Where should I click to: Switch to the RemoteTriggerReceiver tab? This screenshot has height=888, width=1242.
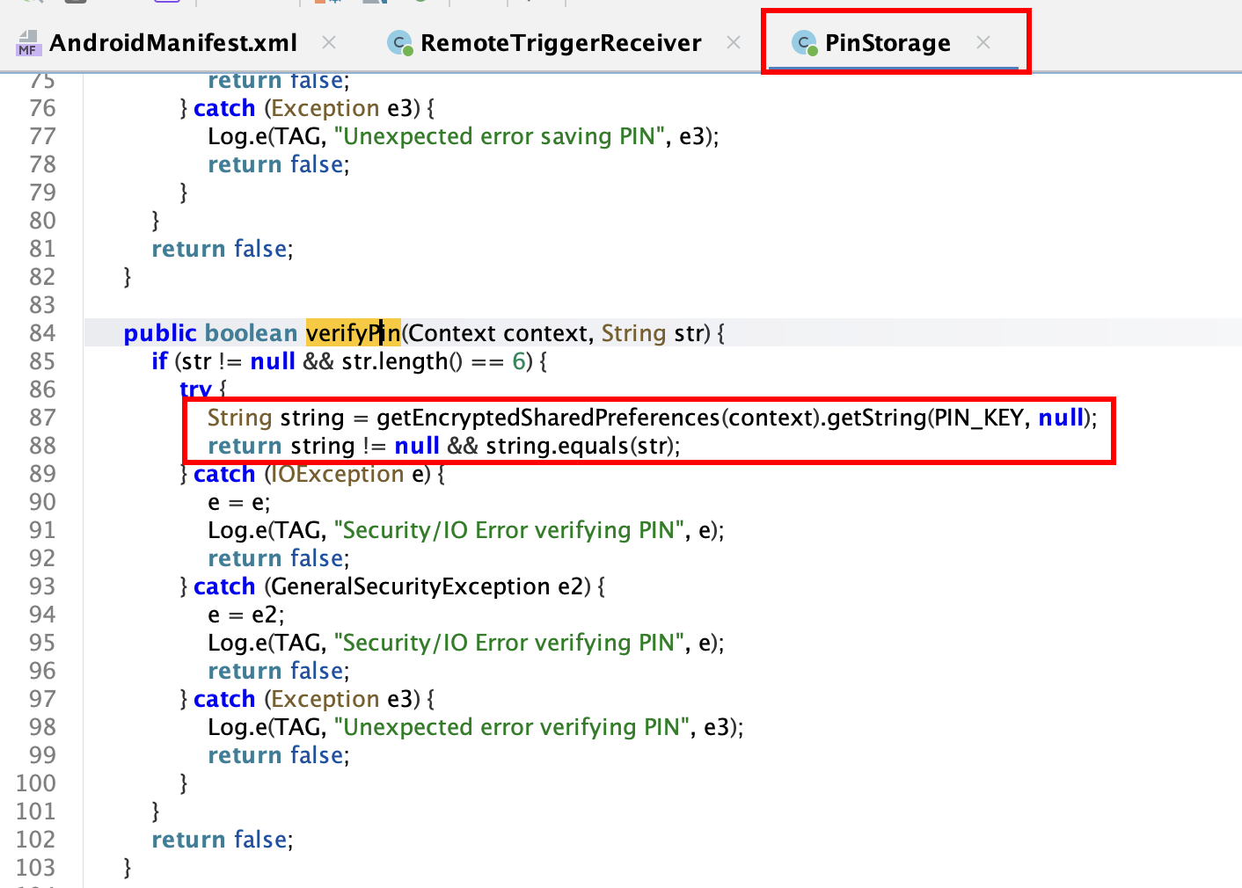tap(560, 43)
